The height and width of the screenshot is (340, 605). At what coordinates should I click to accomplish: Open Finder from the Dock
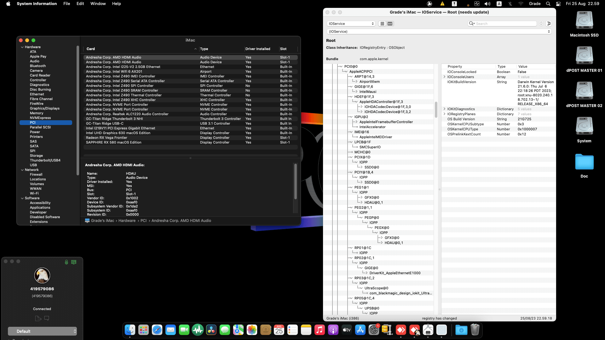(130, 330)
